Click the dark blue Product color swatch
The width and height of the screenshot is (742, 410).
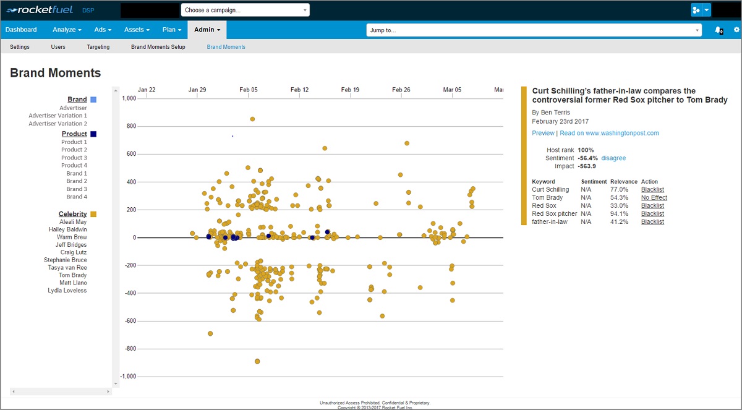point(93,134)
